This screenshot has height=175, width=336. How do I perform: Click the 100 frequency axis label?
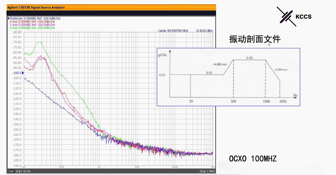pyautogui.click(x=61, y=167)
